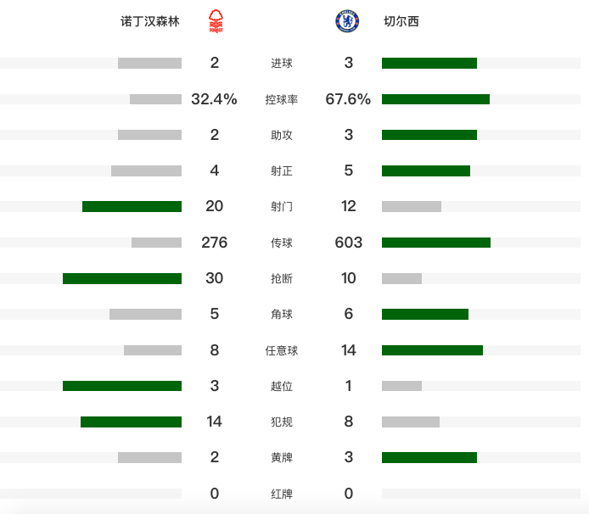Image resolution: width=589 pixels, height=514 pixels.
Task: Click the 角球 corner label
Action: point(282,314)
